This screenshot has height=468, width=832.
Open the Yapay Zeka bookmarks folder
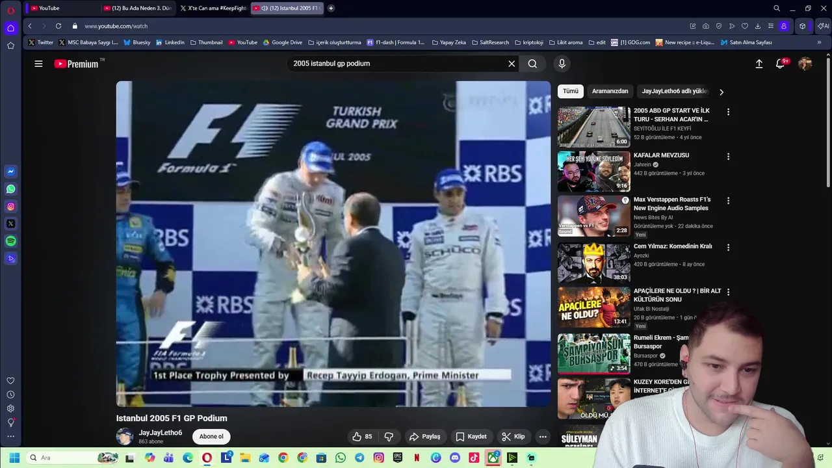click(x=448, y=42)
